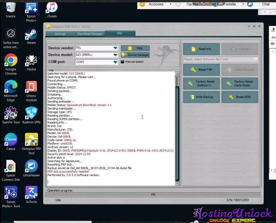Open the Help button
276x223 pixels.
click(x=136, y=48)
